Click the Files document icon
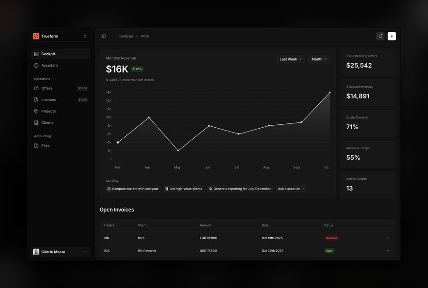This screenshot has width=428, height=288. (x=36, y=145)
